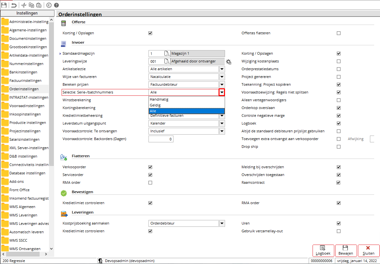Click the Bewaren button
The image size is (380, 264).
pos(346,251)
